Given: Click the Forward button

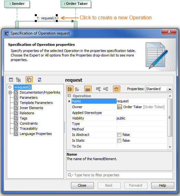Looking at the screenshot, I should [x=136, y=185].
